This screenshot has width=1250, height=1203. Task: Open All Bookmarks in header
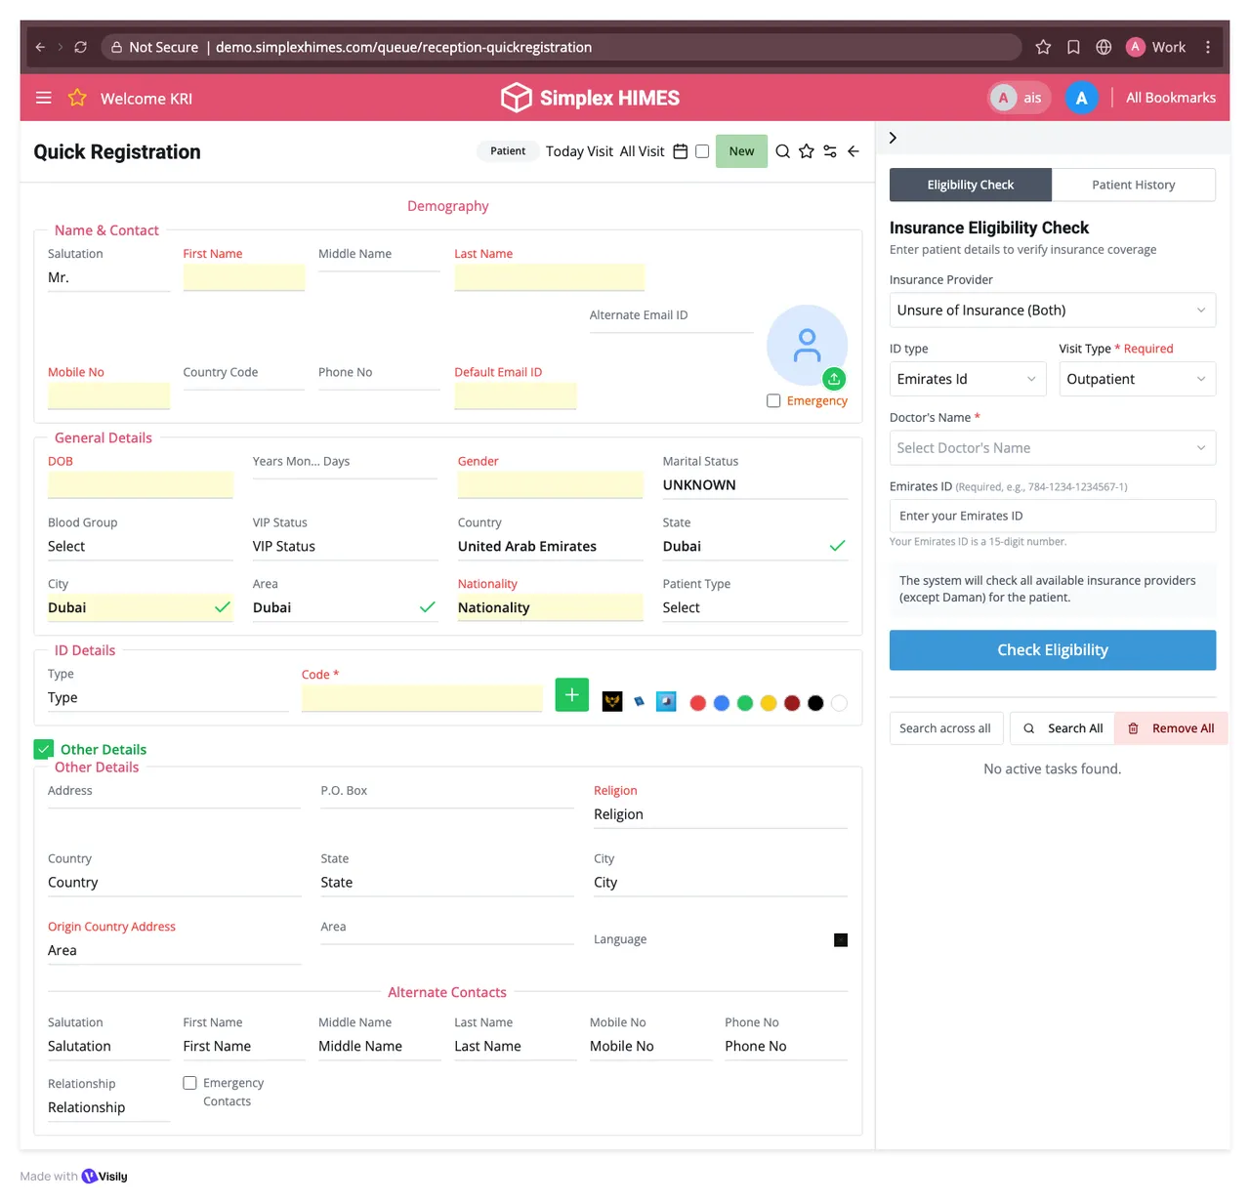click(x=1171, y=98)
